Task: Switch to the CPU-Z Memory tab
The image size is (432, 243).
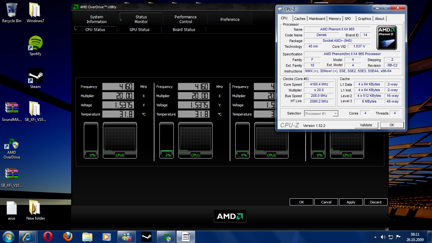Action: point(335,19)
